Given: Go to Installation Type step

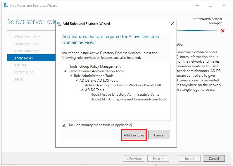Looking at the screenshot, I should 25,44.
